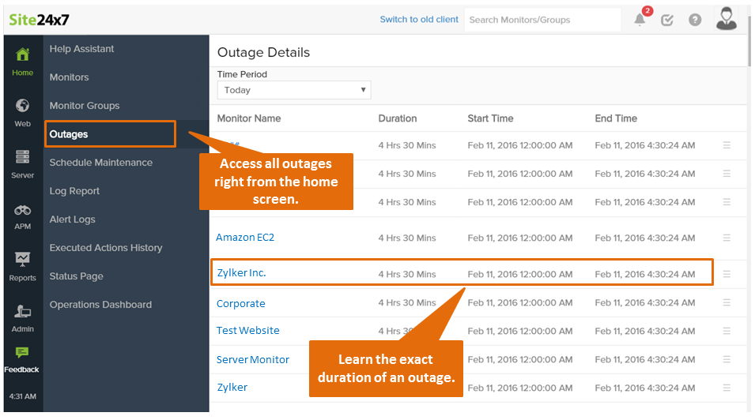This screenshot has width=755, height=420.
Task: Open row menu icon for Test Website
Action: coord(727,331)
